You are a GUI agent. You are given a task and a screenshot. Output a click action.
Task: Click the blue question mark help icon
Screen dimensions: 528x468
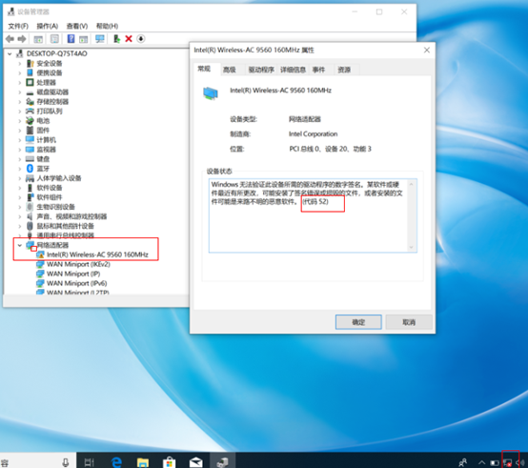click(71, 39)
